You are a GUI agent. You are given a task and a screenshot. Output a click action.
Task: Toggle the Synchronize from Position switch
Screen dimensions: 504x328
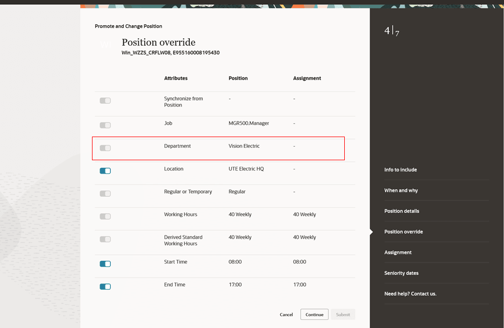(x=105, y=101)
